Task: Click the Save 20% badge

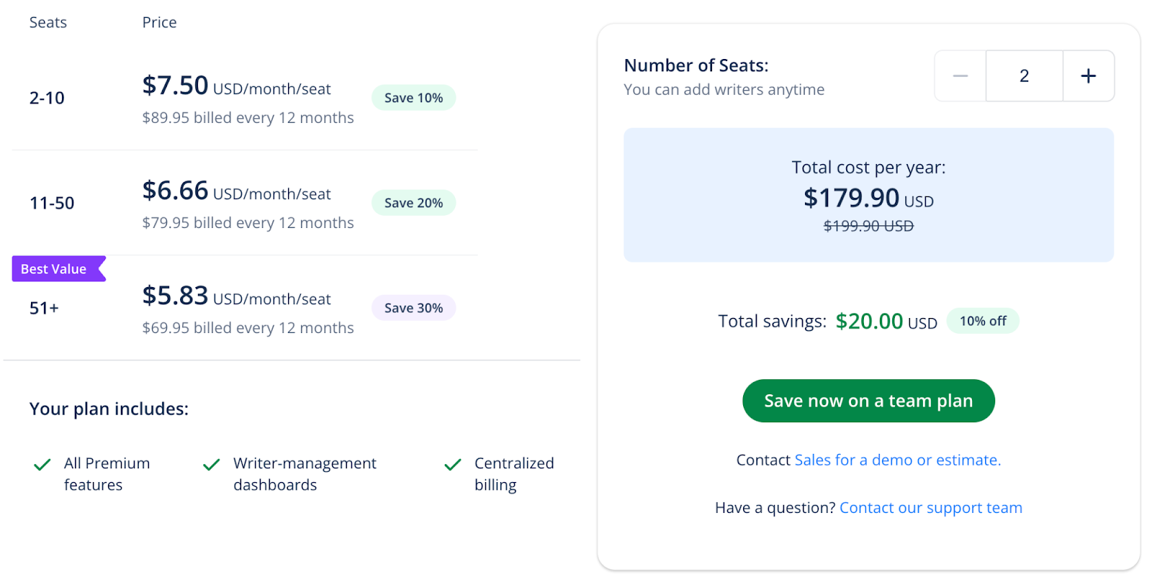Action: pyautogui.click(x=413, y=203)
